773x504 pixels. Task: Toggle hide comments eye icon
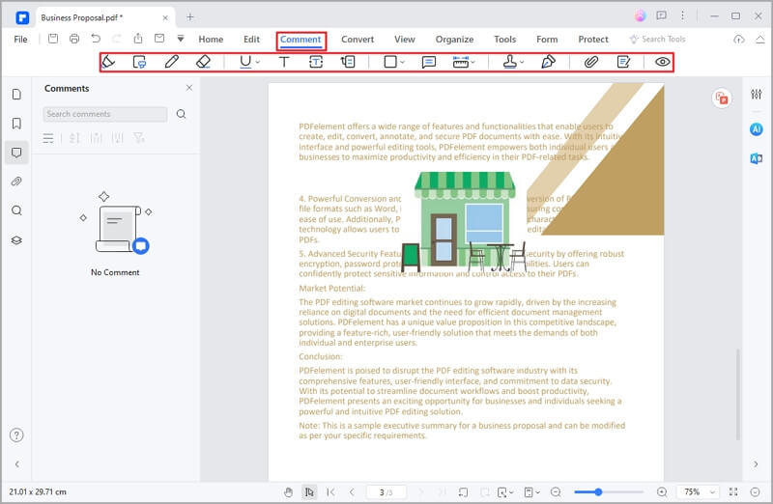pyautogui.click(x=663, y=62)
